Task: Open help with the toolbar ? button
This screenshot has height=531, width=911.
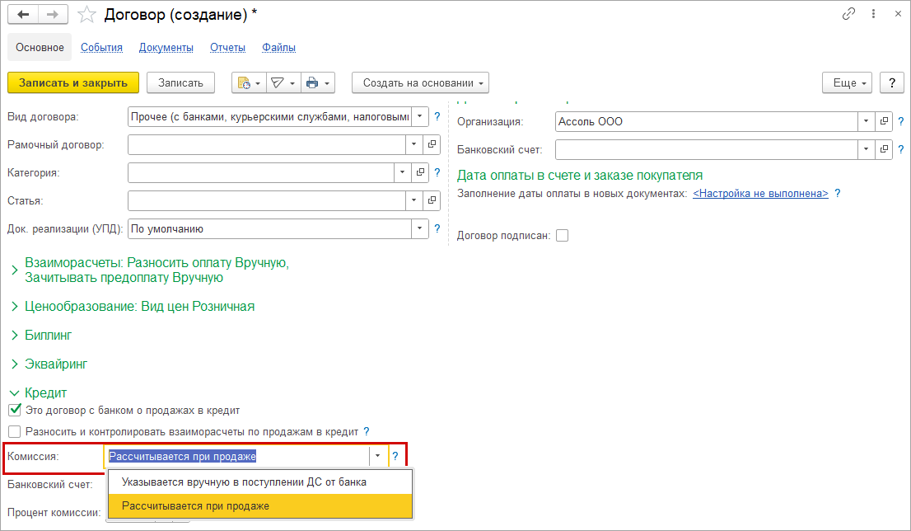Action: tap(892, 82)
